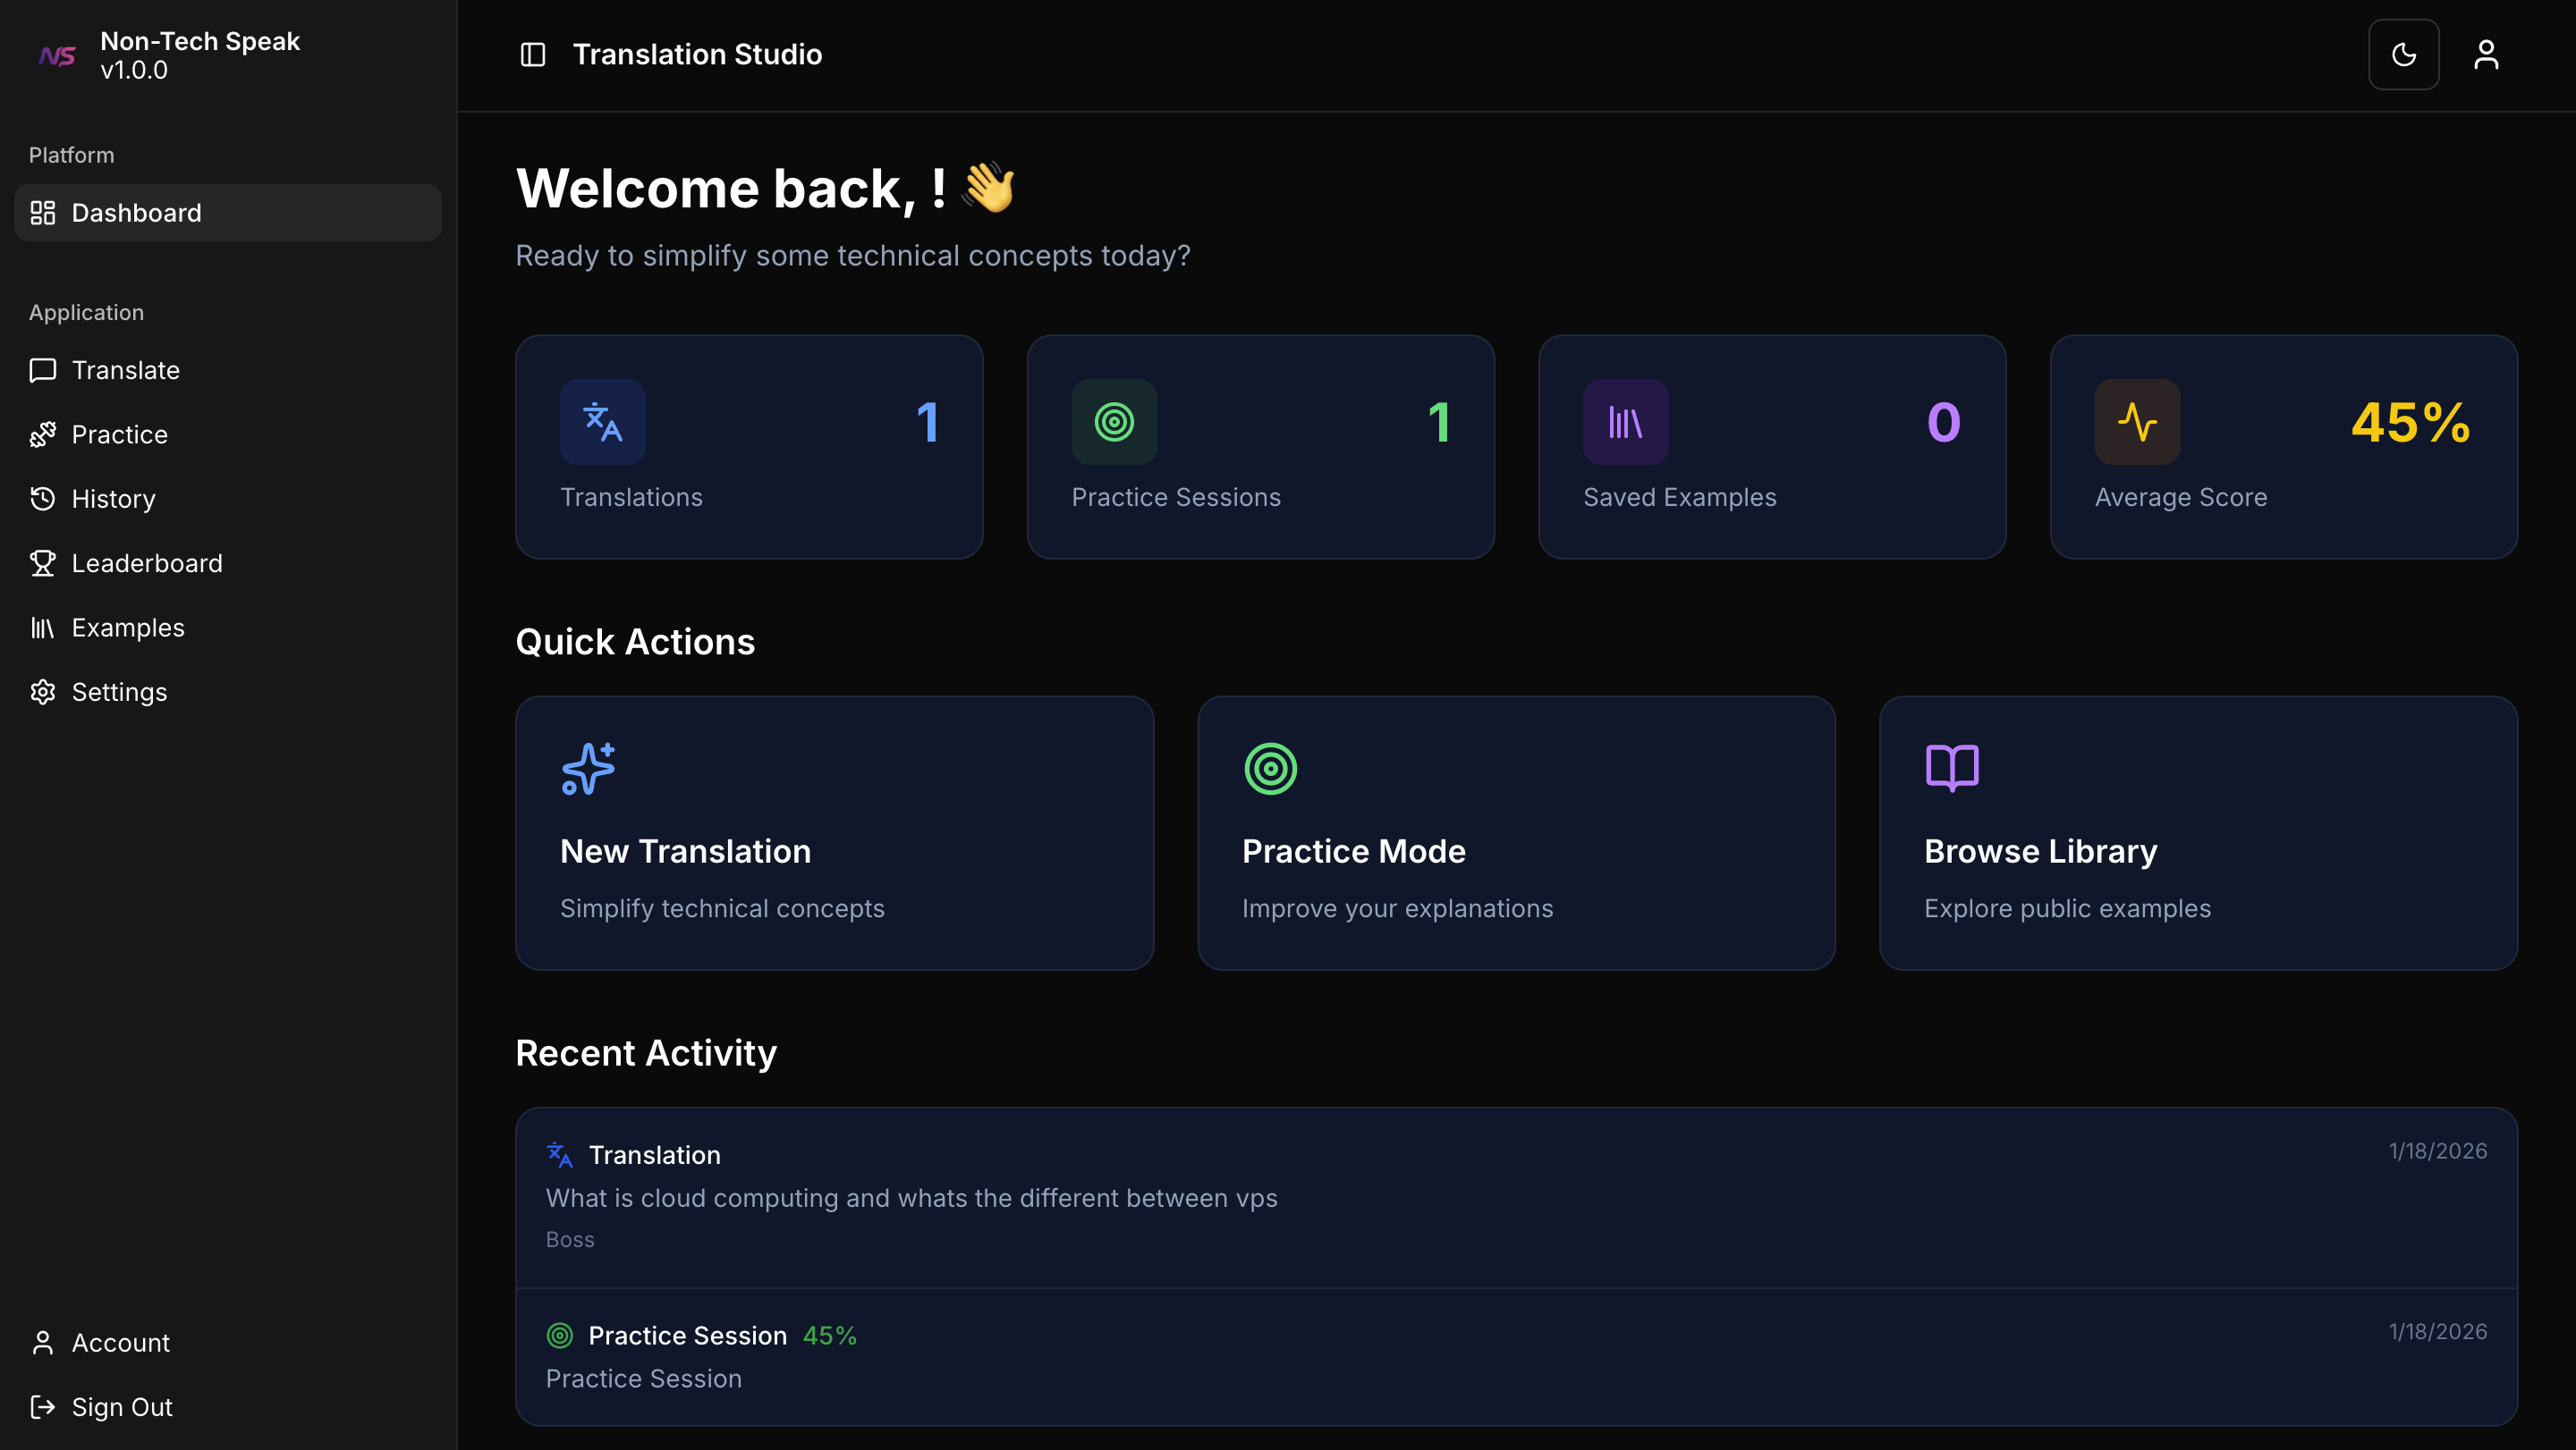Open the Account link
Screen dimensions: 2576x1450
120,1342
